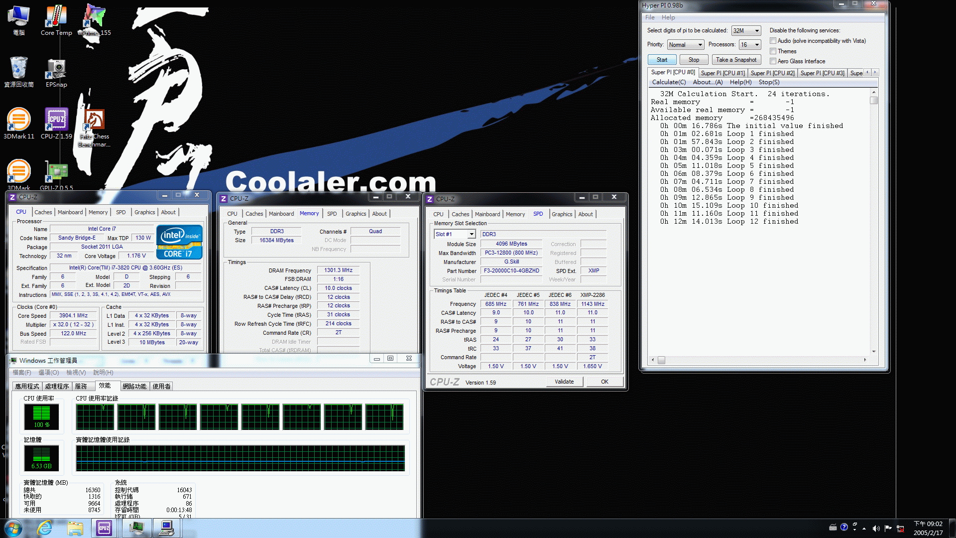The image size is (956, 538).
Task: Click the keyboard input tray icon
Action: [x=833, y=527]
